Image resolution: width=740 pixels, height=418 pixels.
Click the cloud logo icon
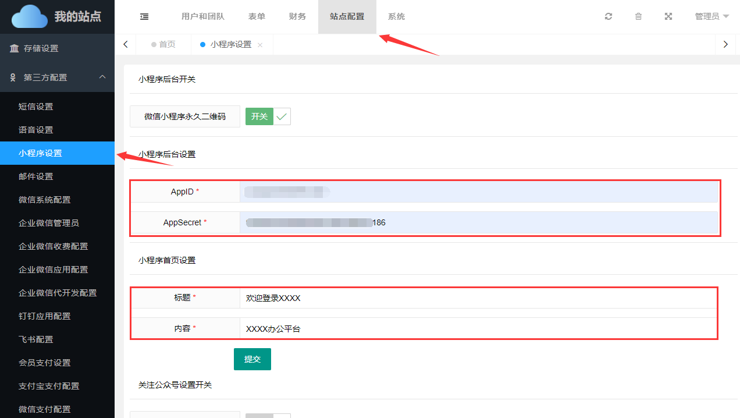click(30, 16)
